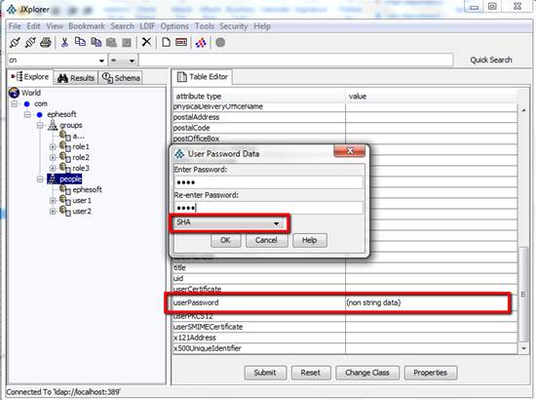The height and width of the screenshot is (400, 536).
Task: Click the Delete X toolbar icon
Action: tap(146, 42)
